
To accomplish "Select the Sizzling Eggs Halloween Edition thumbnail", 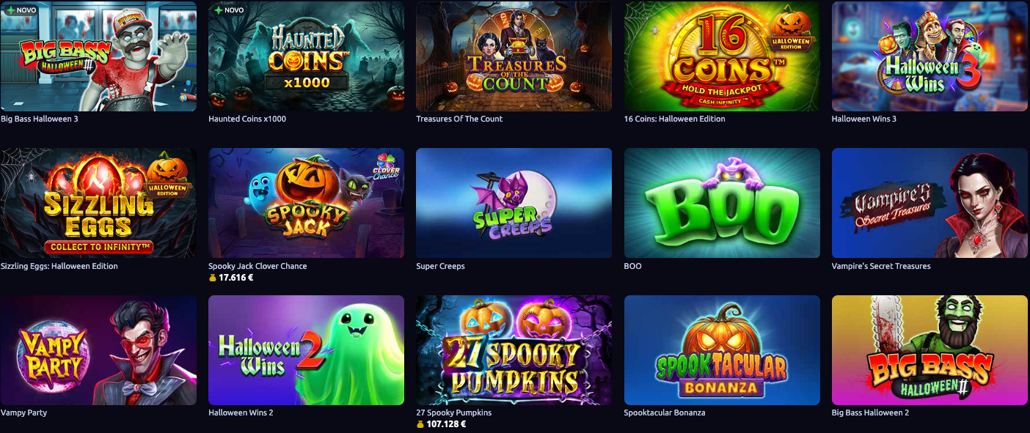I will pyautogui.click(x=98, y=203).
